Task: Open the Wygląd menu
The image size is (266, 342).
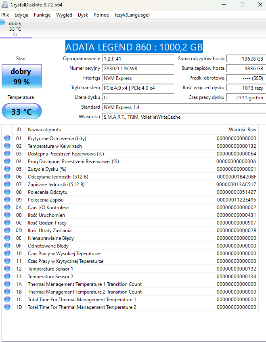Action: pyautogui.click(x=64, y=15)
